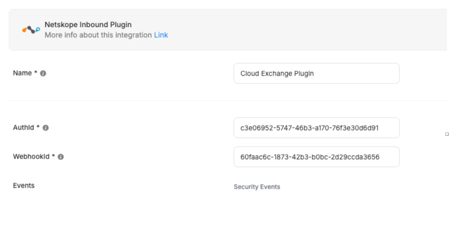Click into the WebhookId input field
Screen dimensions: 451x242
[x=316, y=157]
